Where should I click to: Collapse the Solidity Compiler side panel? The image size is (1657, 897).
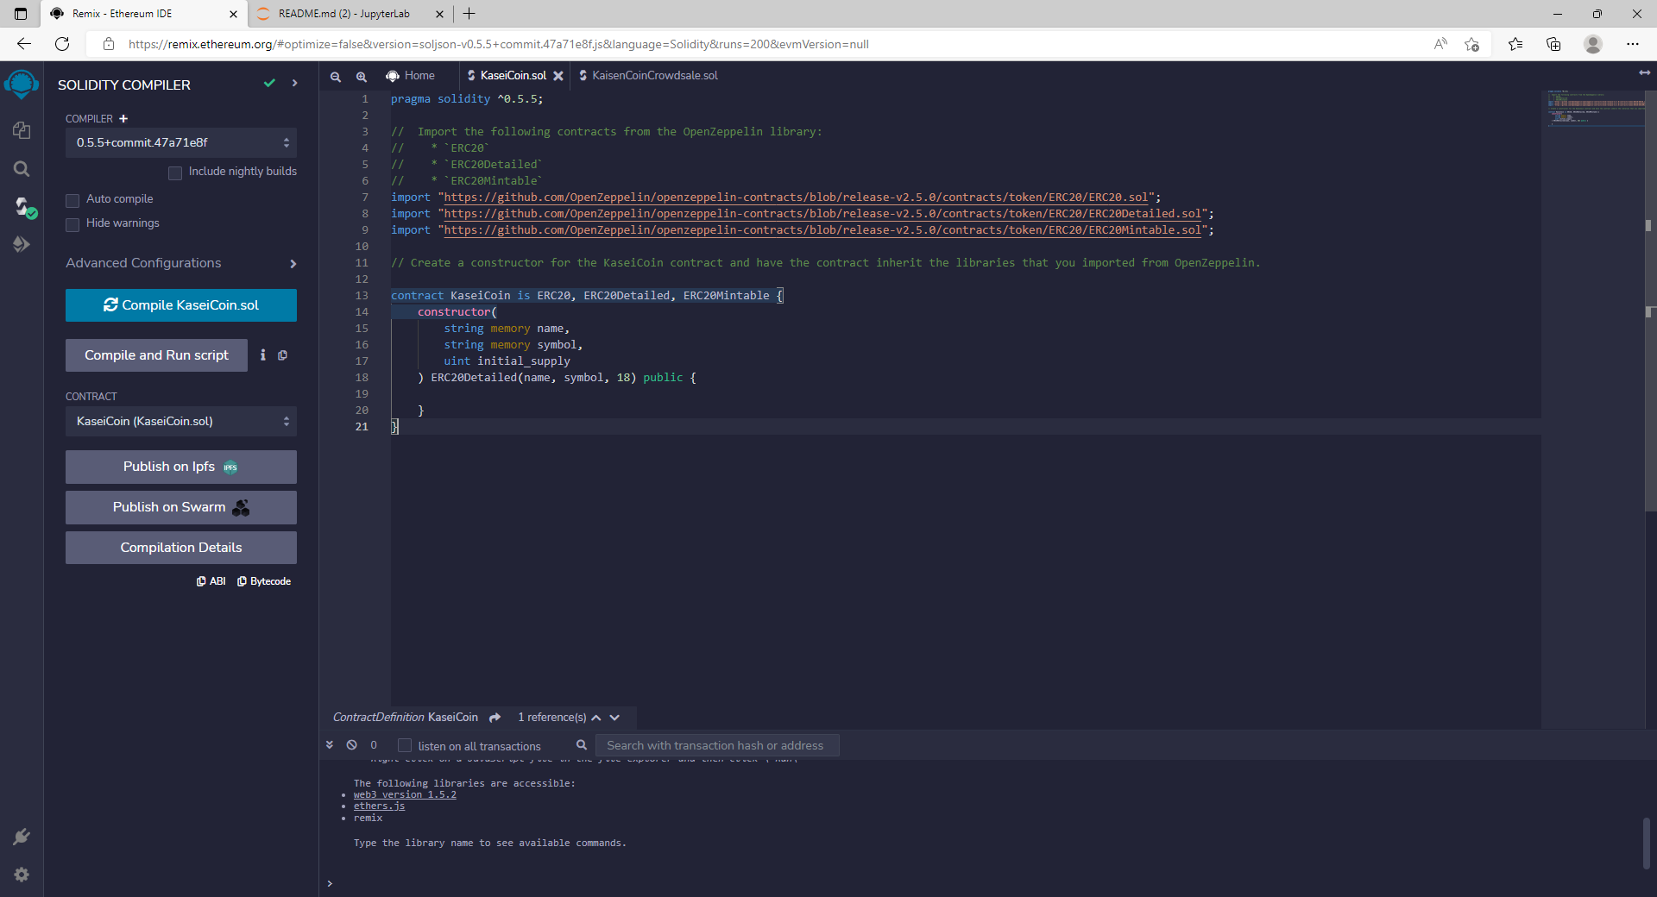coord(295,84)
